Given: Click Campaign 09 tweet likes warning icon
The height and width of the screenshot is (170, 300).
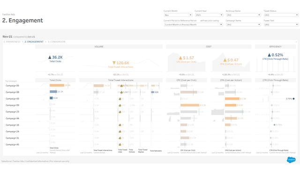Looking at the screenshot, I should point(120,105).
